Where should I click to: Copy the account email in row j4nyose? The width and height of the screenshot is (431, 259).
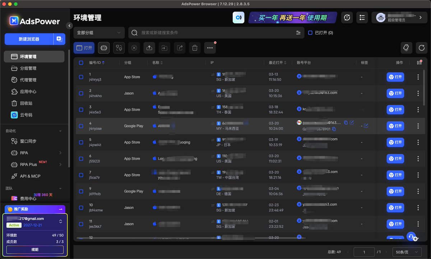click(x=346, y=122)
